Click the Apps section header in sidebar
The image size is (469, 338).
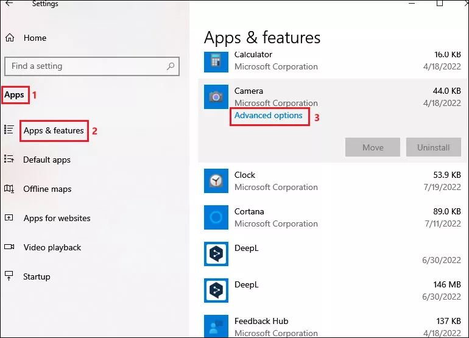click(x=14, y=95)
